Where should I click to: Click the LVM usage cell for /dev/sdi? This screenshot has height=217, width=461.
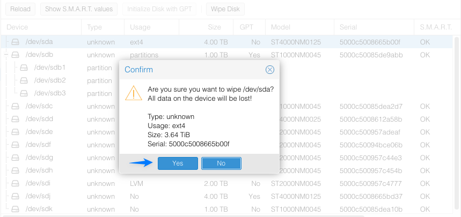pyautogui.click(x=136, y=184)
